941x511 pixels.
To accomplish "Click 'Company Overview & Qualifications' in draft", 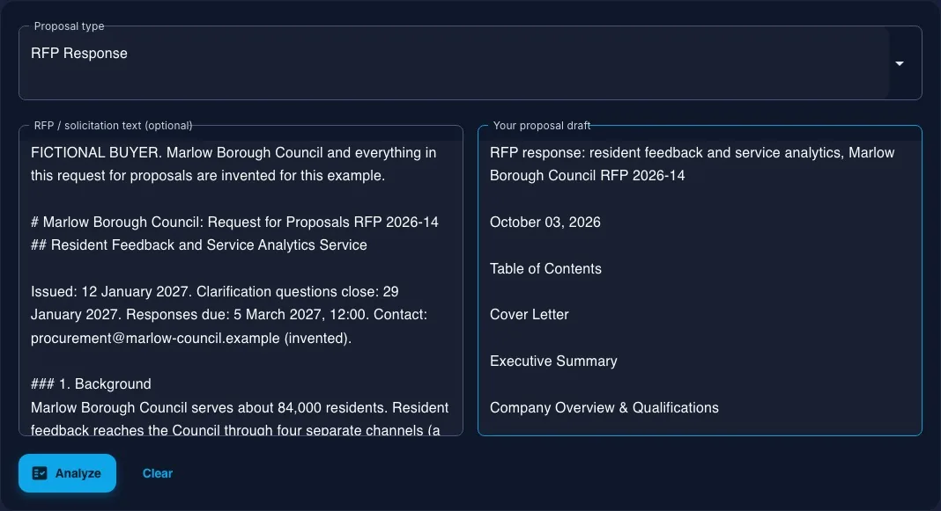I will (604, 408).
